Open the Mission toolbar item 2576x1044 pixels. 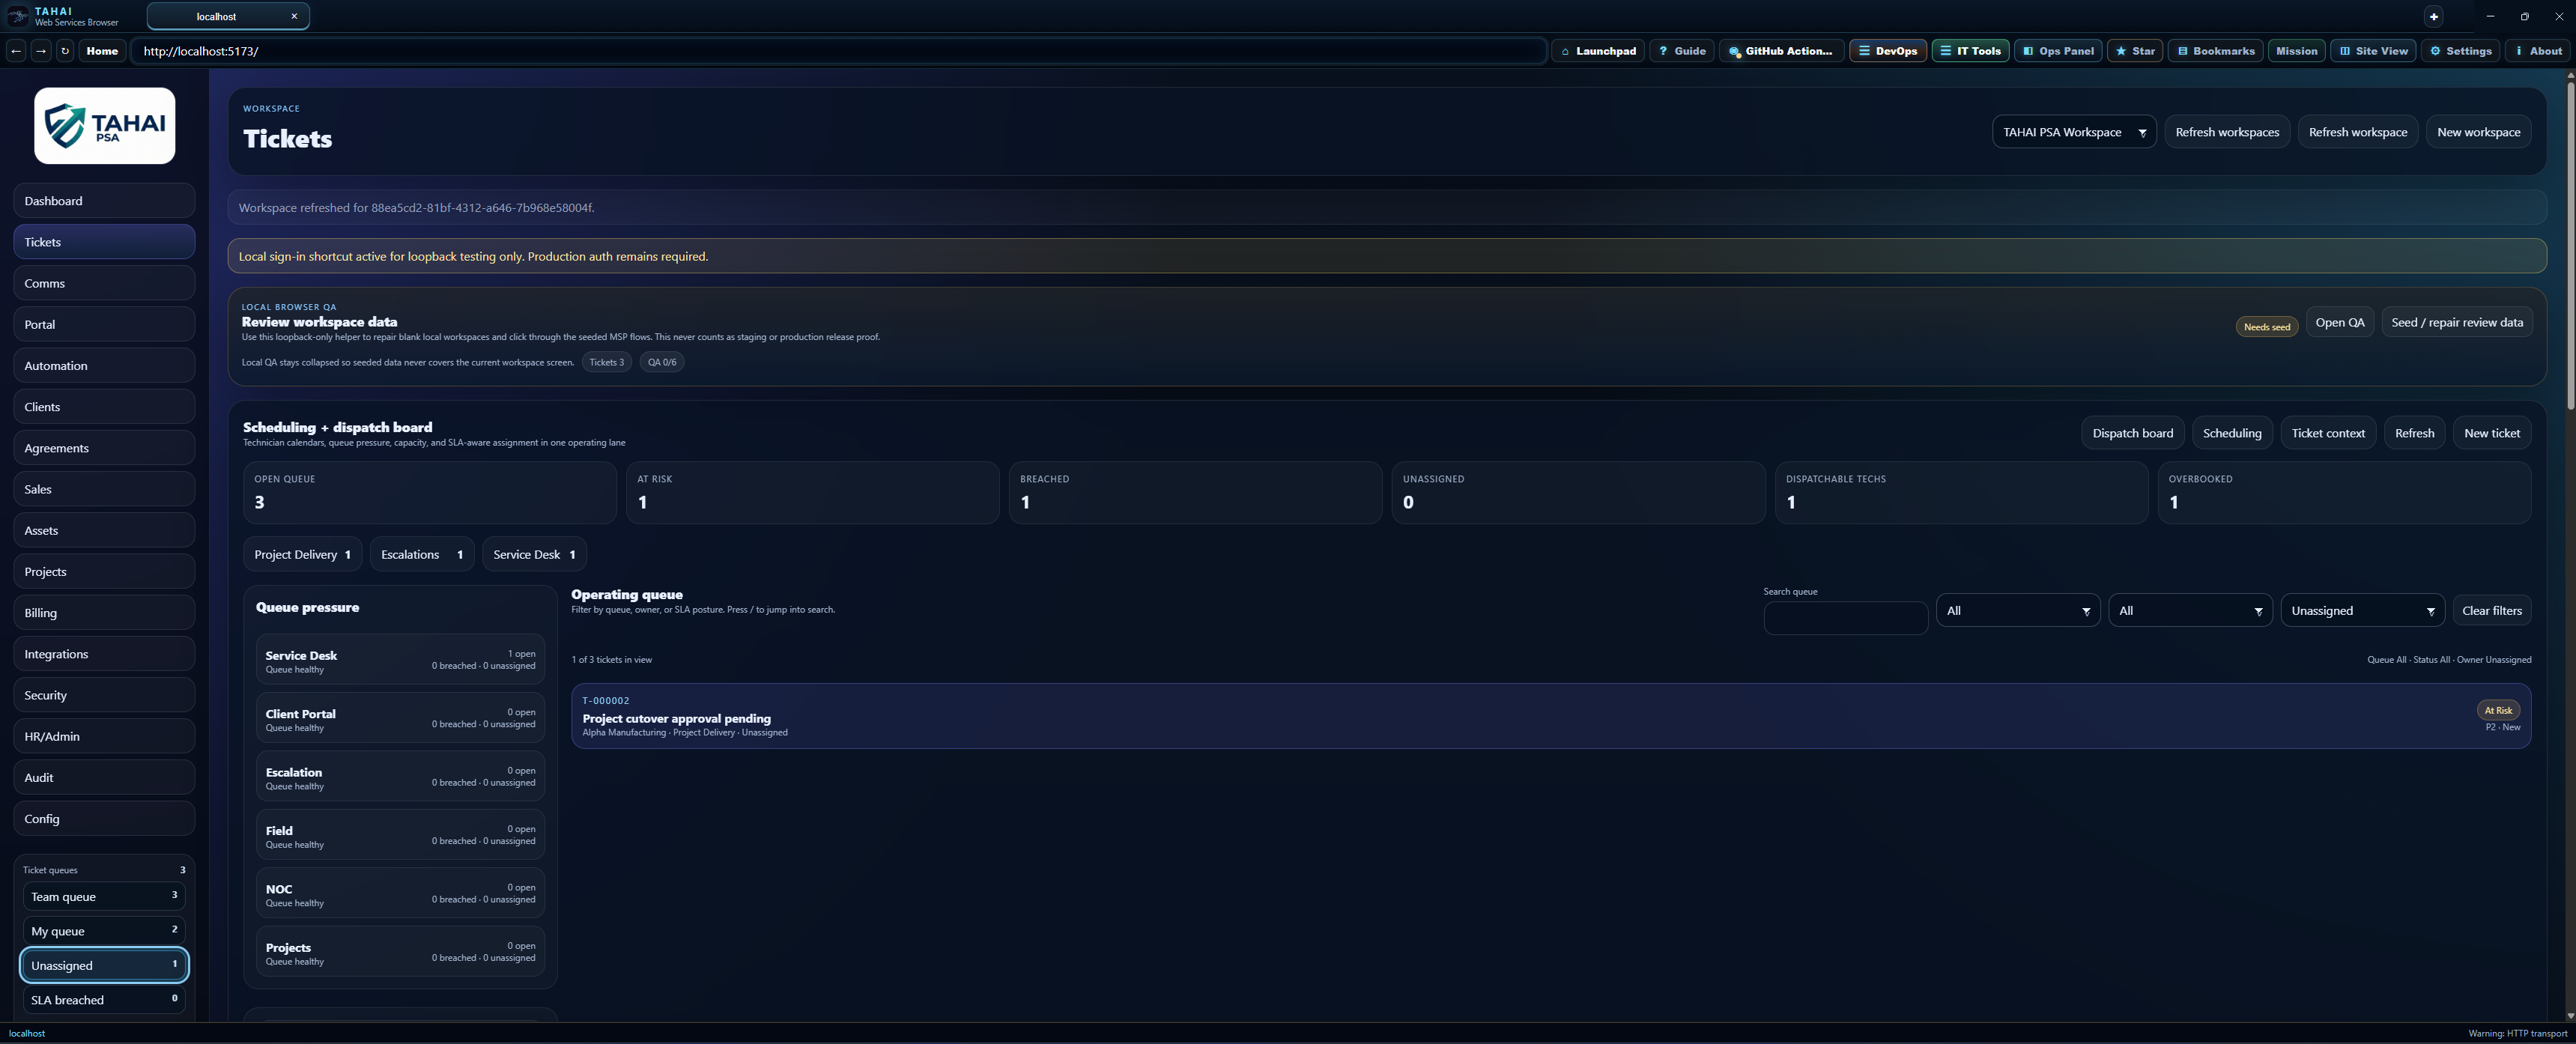[x=2296, y=51]
